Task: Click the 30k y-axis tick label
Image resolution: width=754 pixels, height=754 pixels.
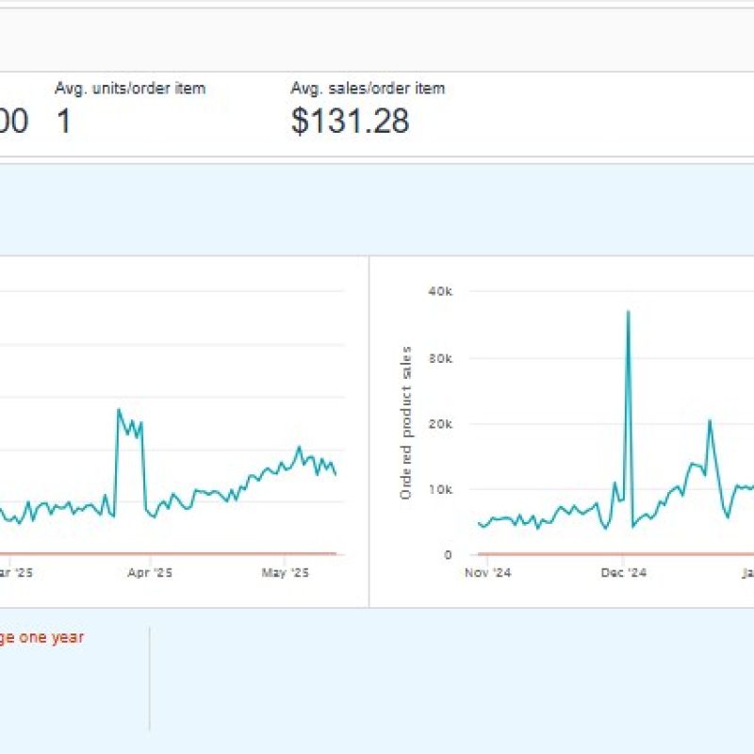Action: tap(440, 358)
